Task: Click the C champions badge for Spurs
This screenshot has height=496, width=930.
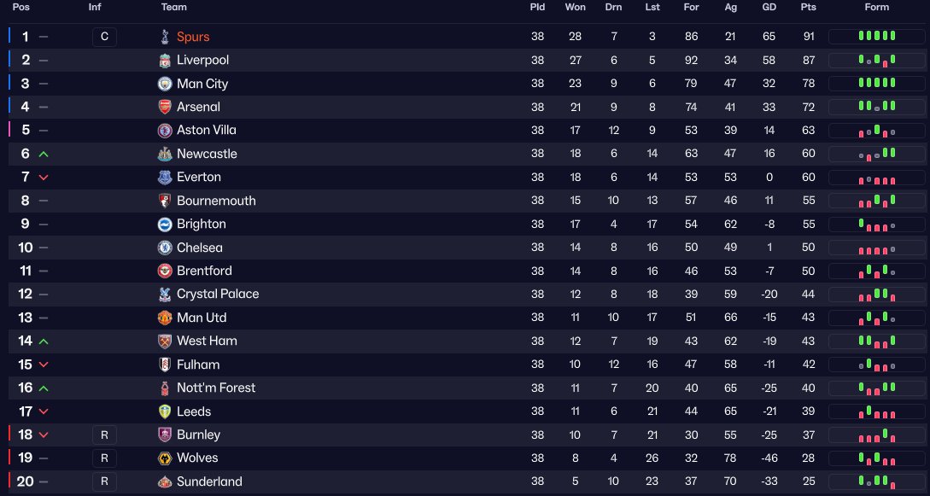Action: [104, 37]
